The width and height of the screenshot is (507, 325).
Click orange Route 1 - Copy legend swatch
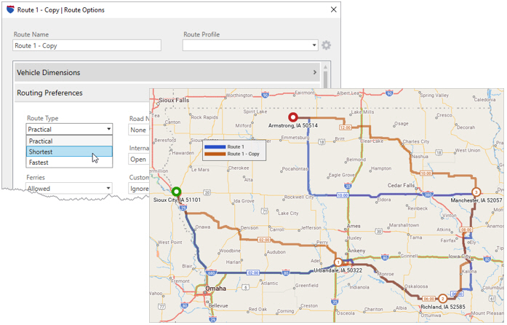[215, 154]
